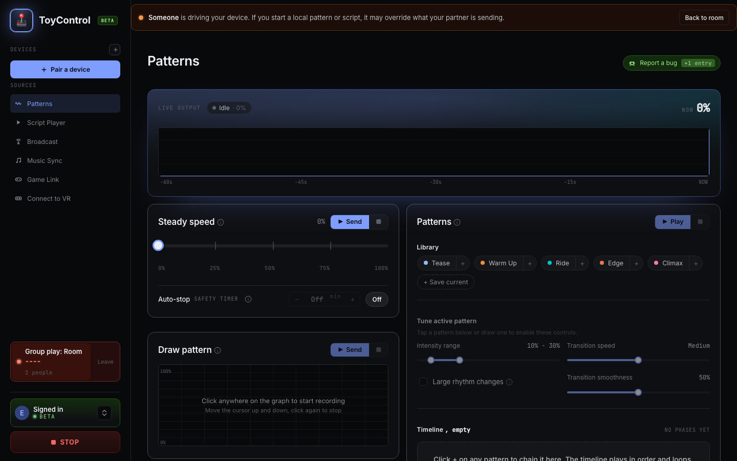This screenshot has height=461, width=737.
Task: Add Edge to the timeline
Action: coord(636,263)
